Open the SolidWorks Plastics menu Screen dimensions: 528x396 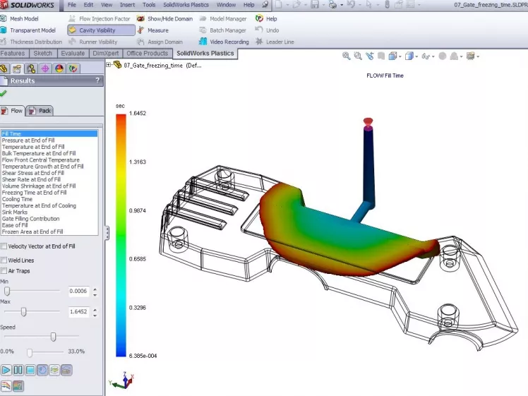coord(186,5)
